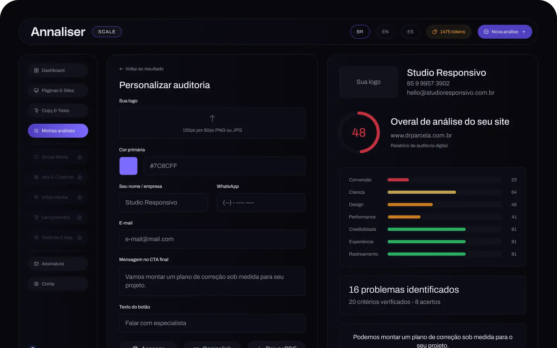Click the Conversão progress bar
Screen dimensions: 557x348
pyautogui.click(x=444, y=180)
